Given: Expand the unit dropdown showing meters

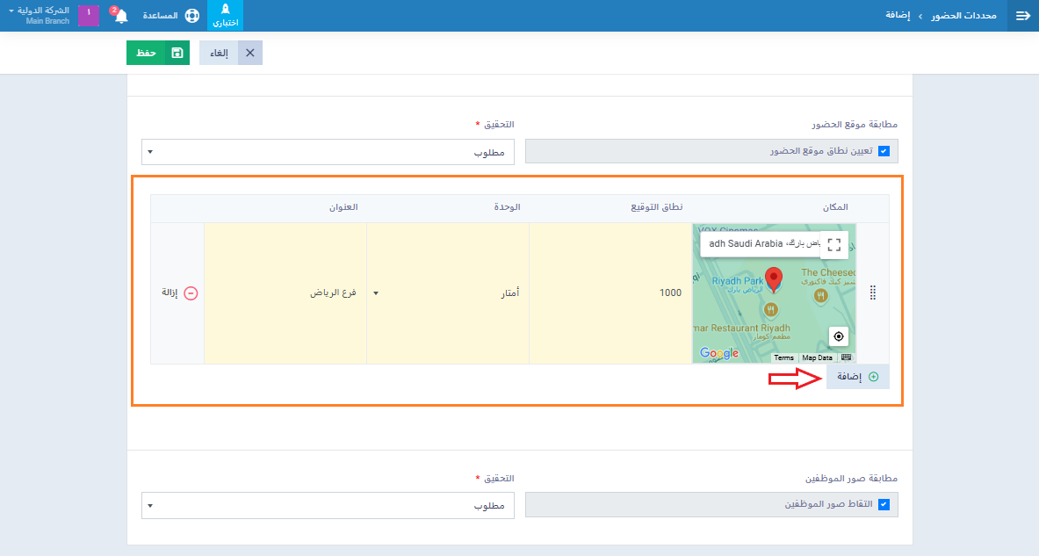Looking at the screenshot, I should click(448, 293).
